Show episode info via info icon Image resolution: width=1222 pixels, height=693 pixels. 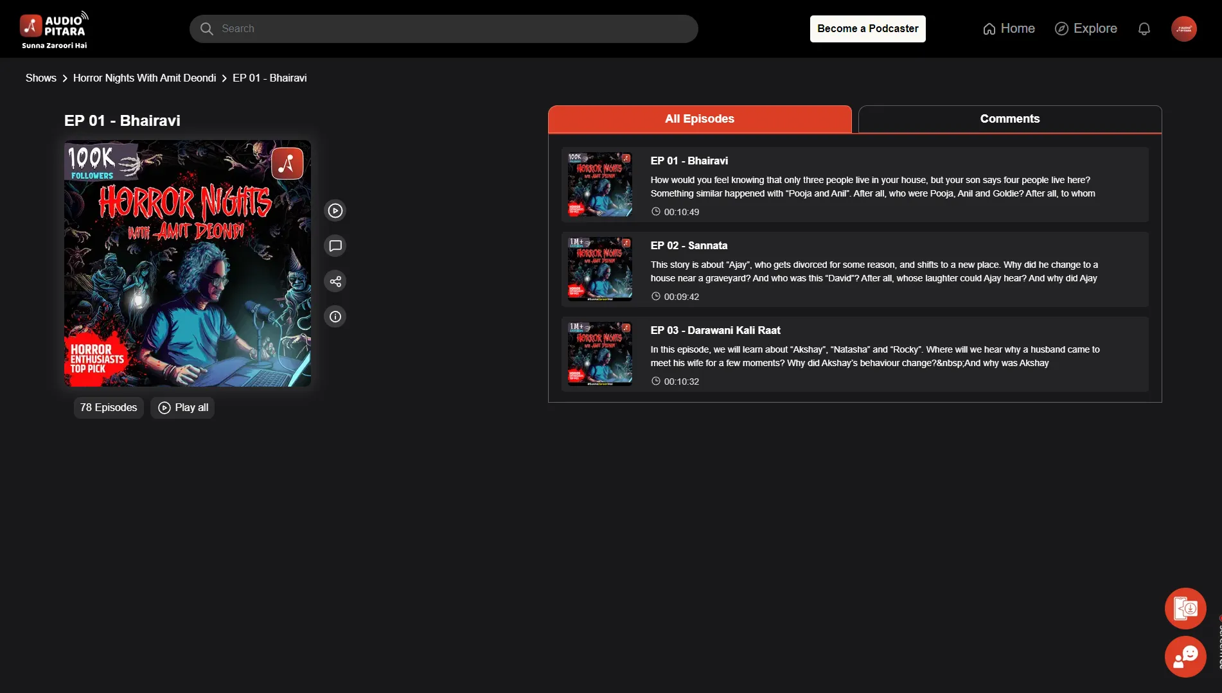(335, 317)
